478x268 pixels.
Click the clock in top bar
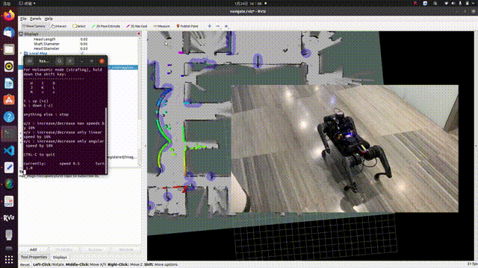(x=248, y=3)
